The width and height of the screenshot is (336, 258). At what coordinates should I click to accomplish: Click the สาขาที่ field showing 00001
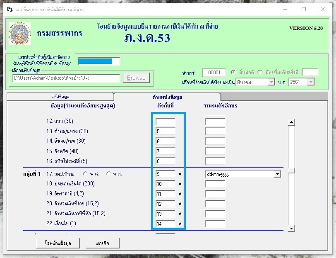pyautogui.click(x=214, y=73)
